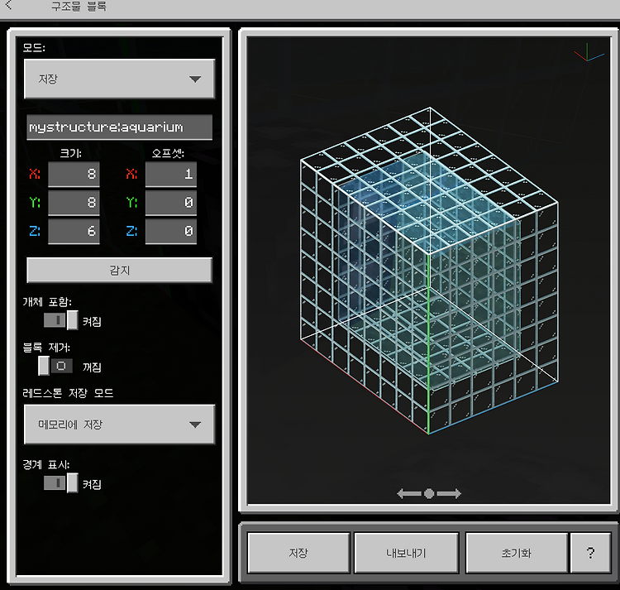Click the left rotate arrow under preview
Screen dimensions: 620x590
(408, 493)
